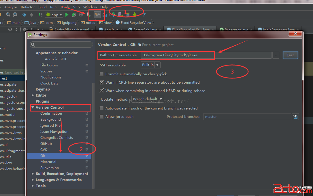Click lguipeng folder in navigation breadcrumb
This screenshot has height=196, width=313.
tap(67, 22)
